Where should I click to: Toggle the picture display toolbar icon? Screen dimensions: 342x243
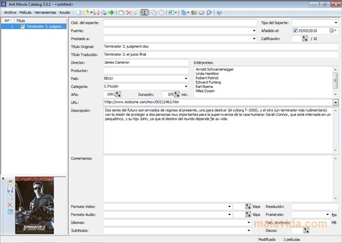point(144,12)
